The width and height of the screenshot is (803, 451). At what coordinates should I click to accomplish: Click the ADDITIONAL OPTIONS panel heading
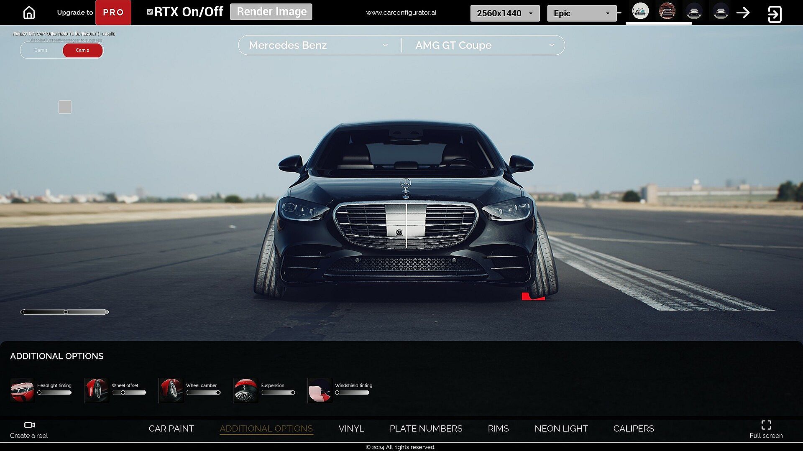tap(57, 356)
